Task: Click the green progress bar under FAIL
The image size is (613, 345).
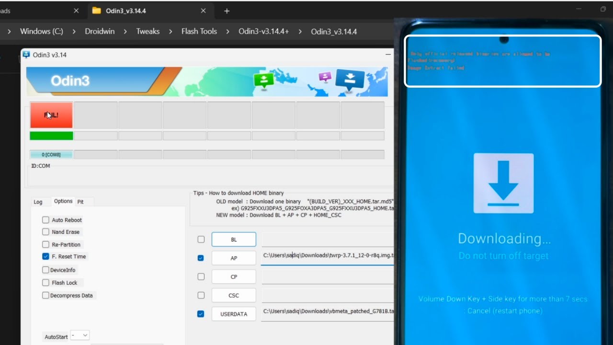Action: coord(51,136)
